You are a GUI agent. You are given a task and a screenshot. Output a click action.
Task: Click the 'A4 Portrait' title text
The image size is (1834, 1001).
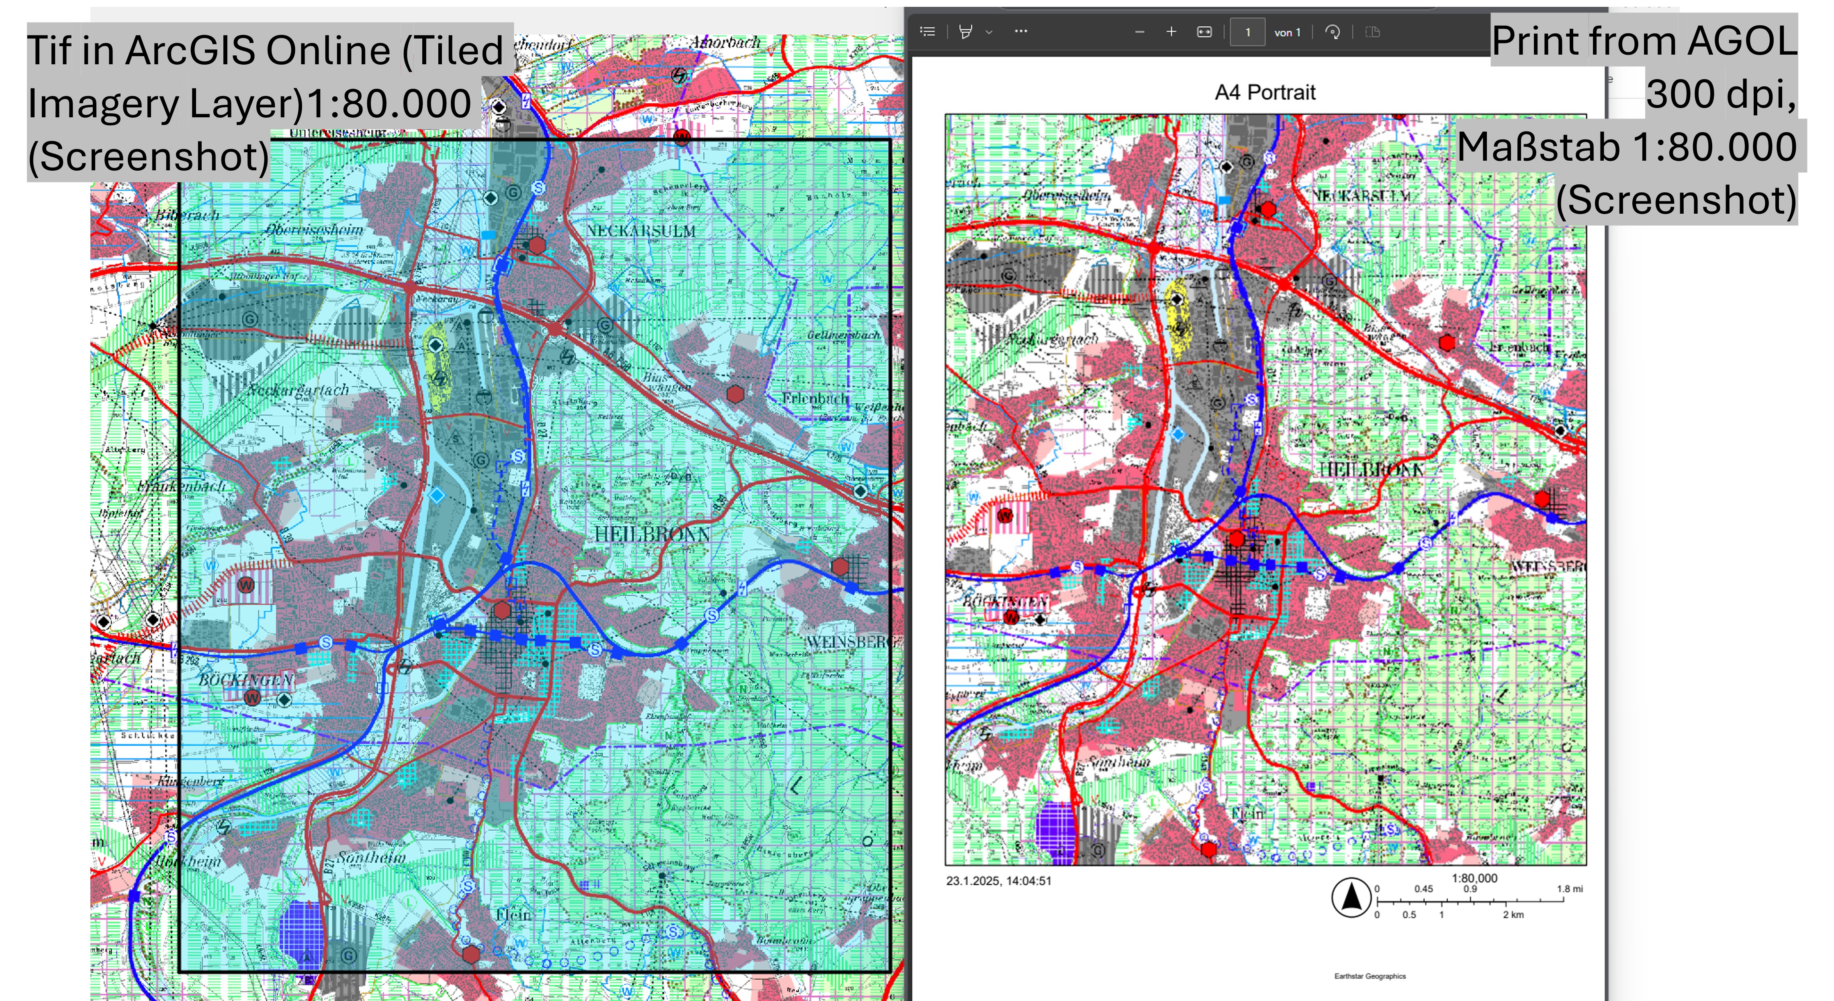(1264, 92)
